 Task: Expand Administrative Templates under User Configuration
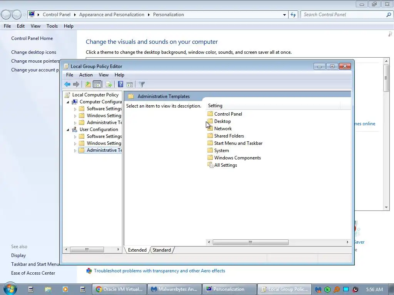pos(75,151)
